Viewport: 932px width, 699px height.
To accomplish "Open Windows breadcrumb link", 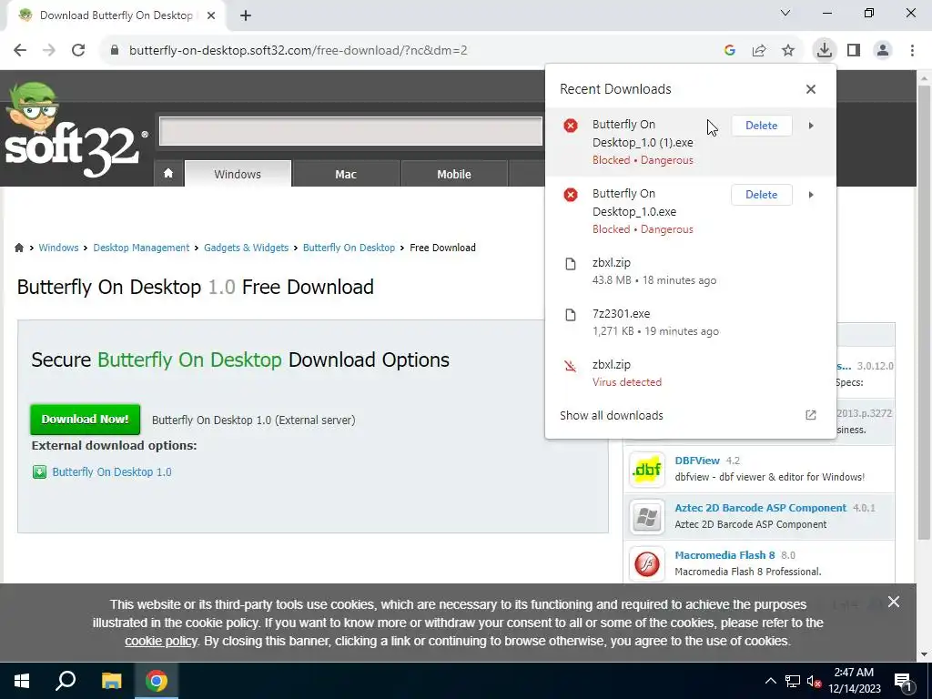I will coord(58,248).
